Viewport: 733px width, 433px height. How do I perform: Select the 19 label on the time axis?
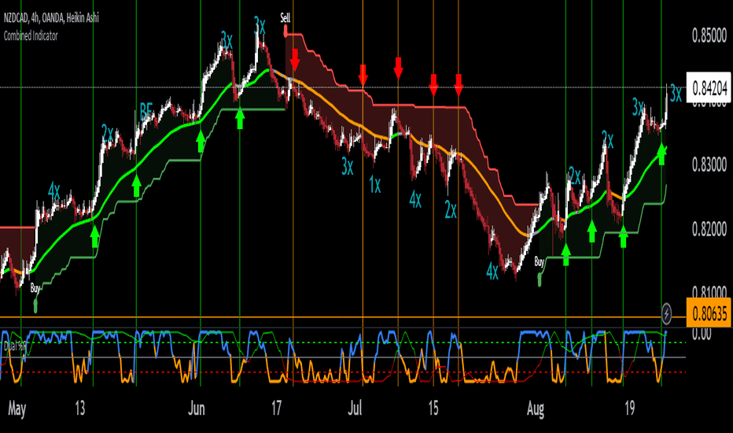pyautogui.click(x=630, y=408)
